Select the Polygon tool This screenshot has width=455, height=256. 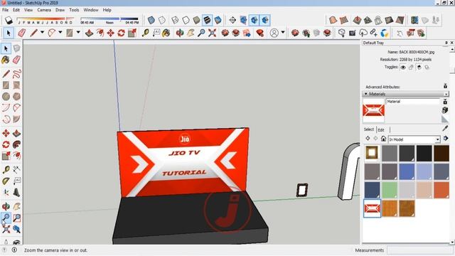pyautogui.click(x=16, y=97)
